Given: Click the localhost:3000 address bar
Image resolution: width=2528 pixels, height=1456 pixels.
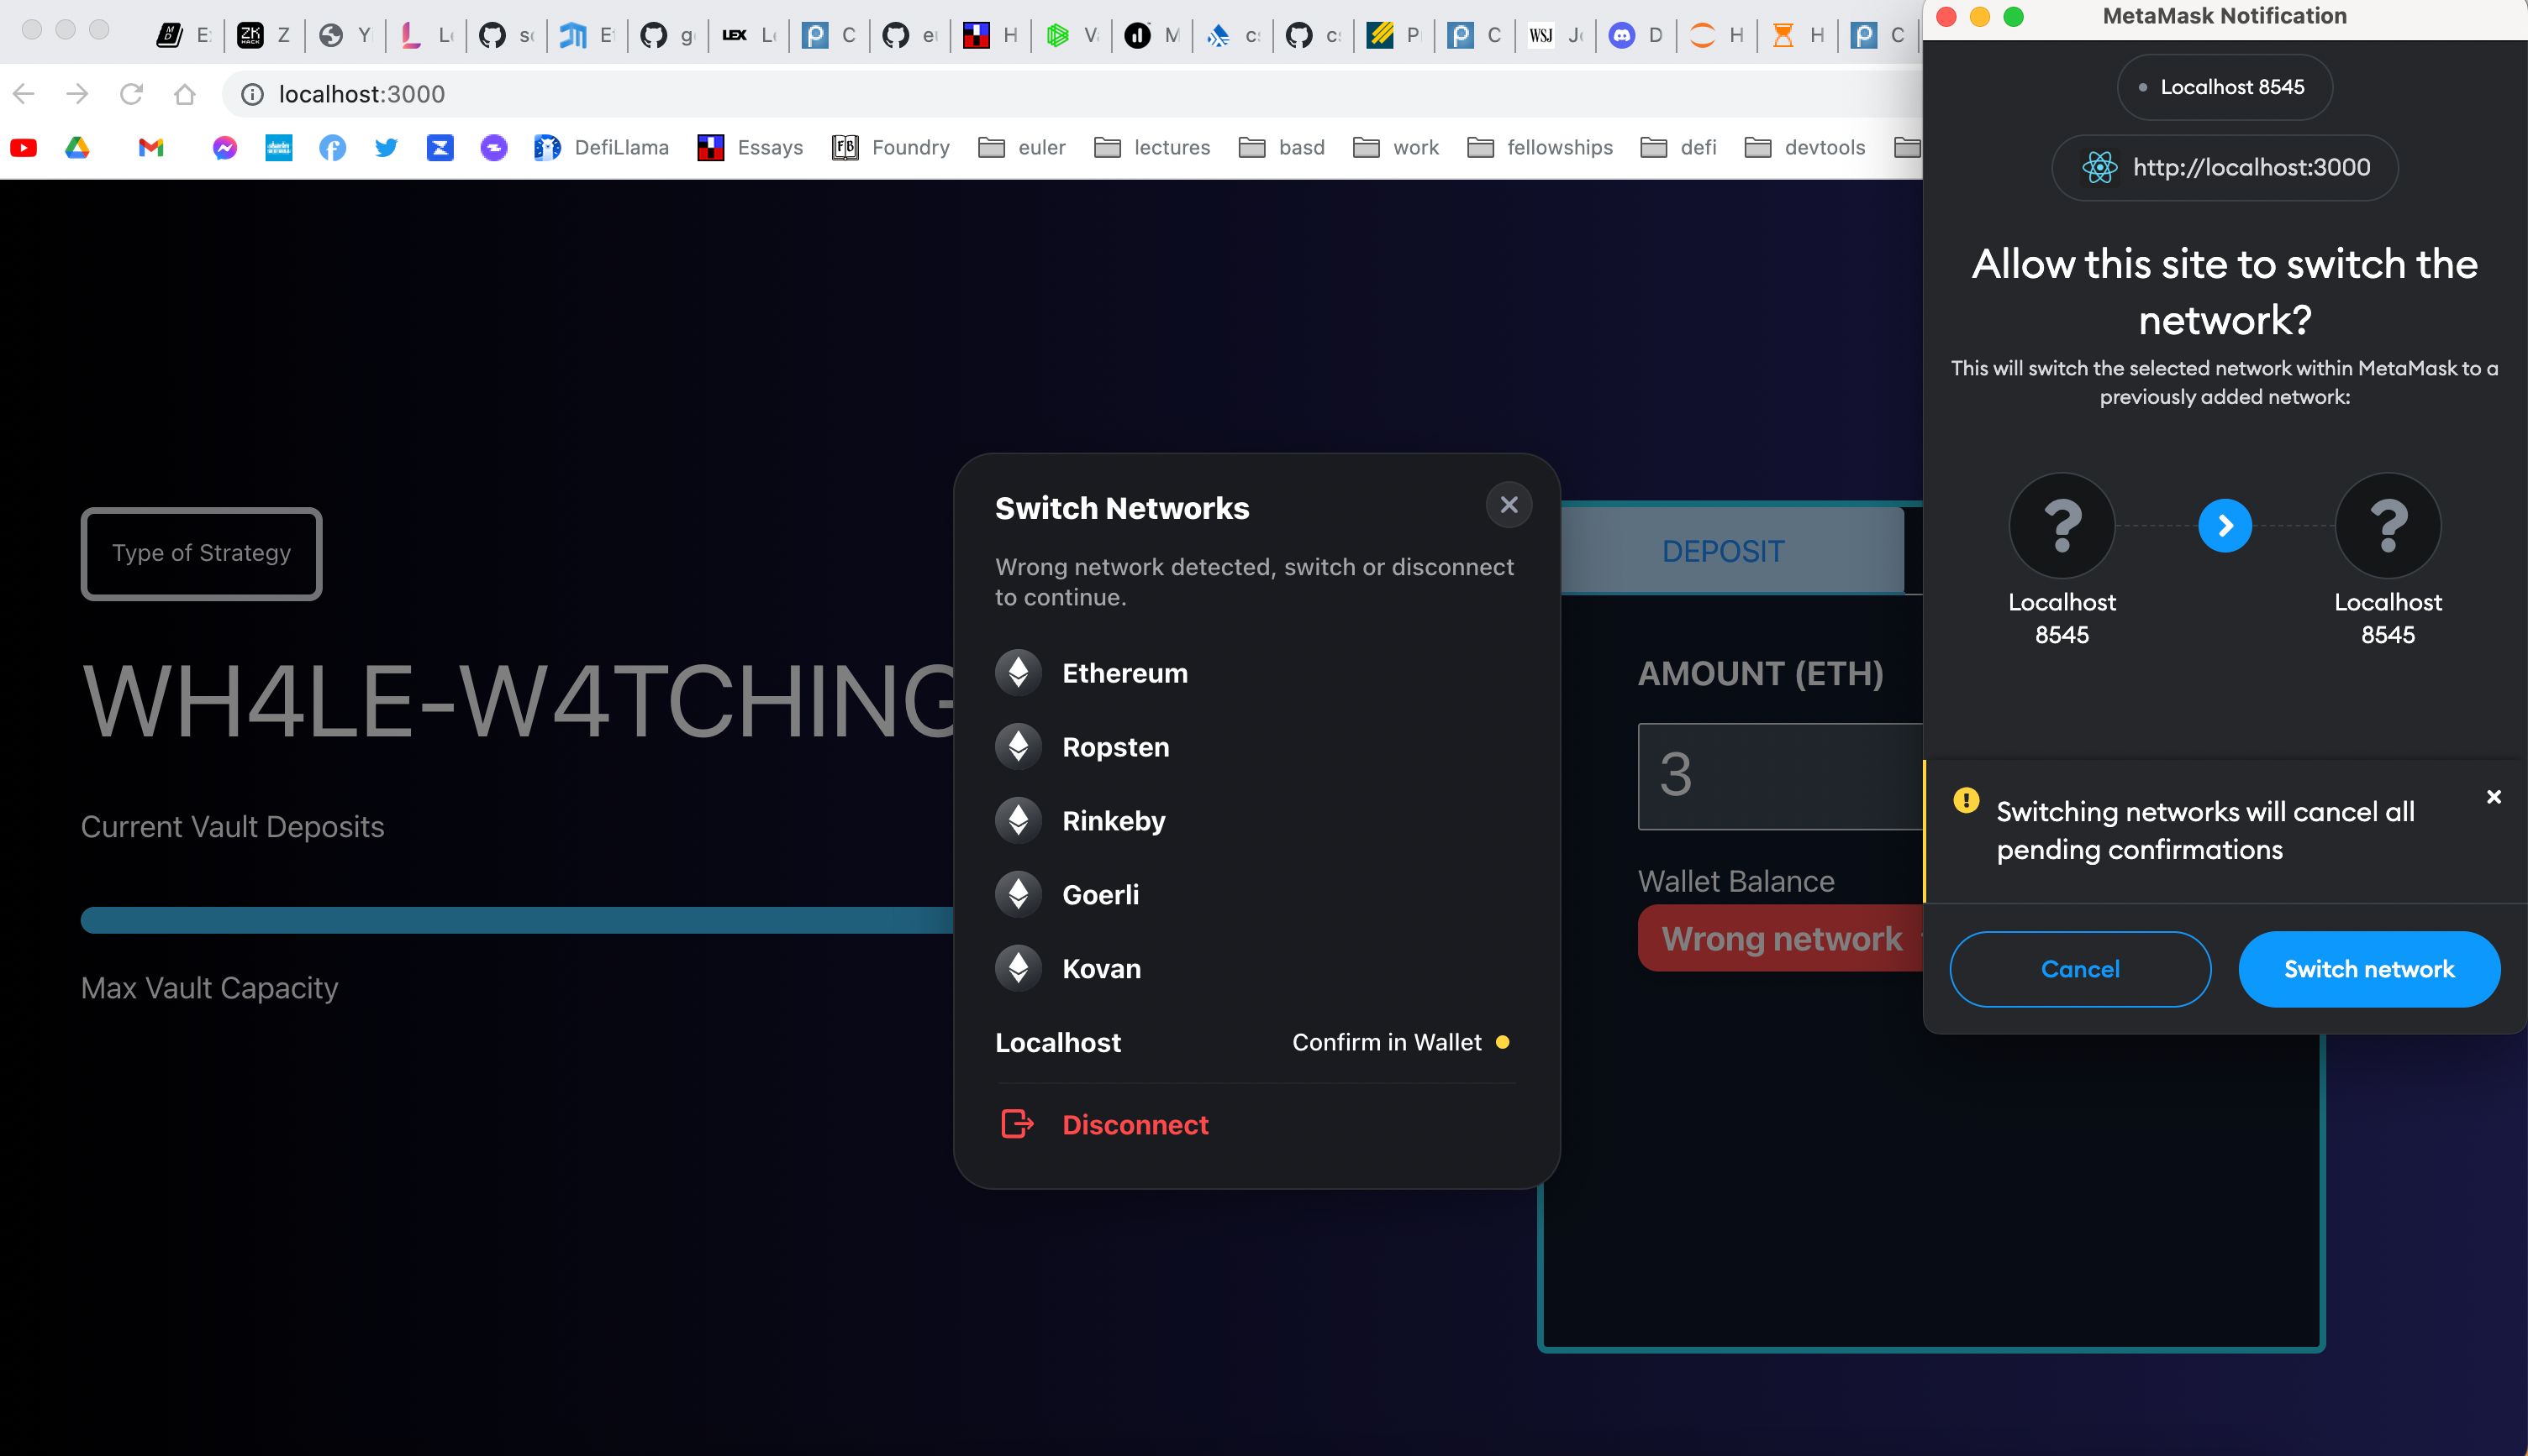Looking at the screenshot, I should 1071,94.
